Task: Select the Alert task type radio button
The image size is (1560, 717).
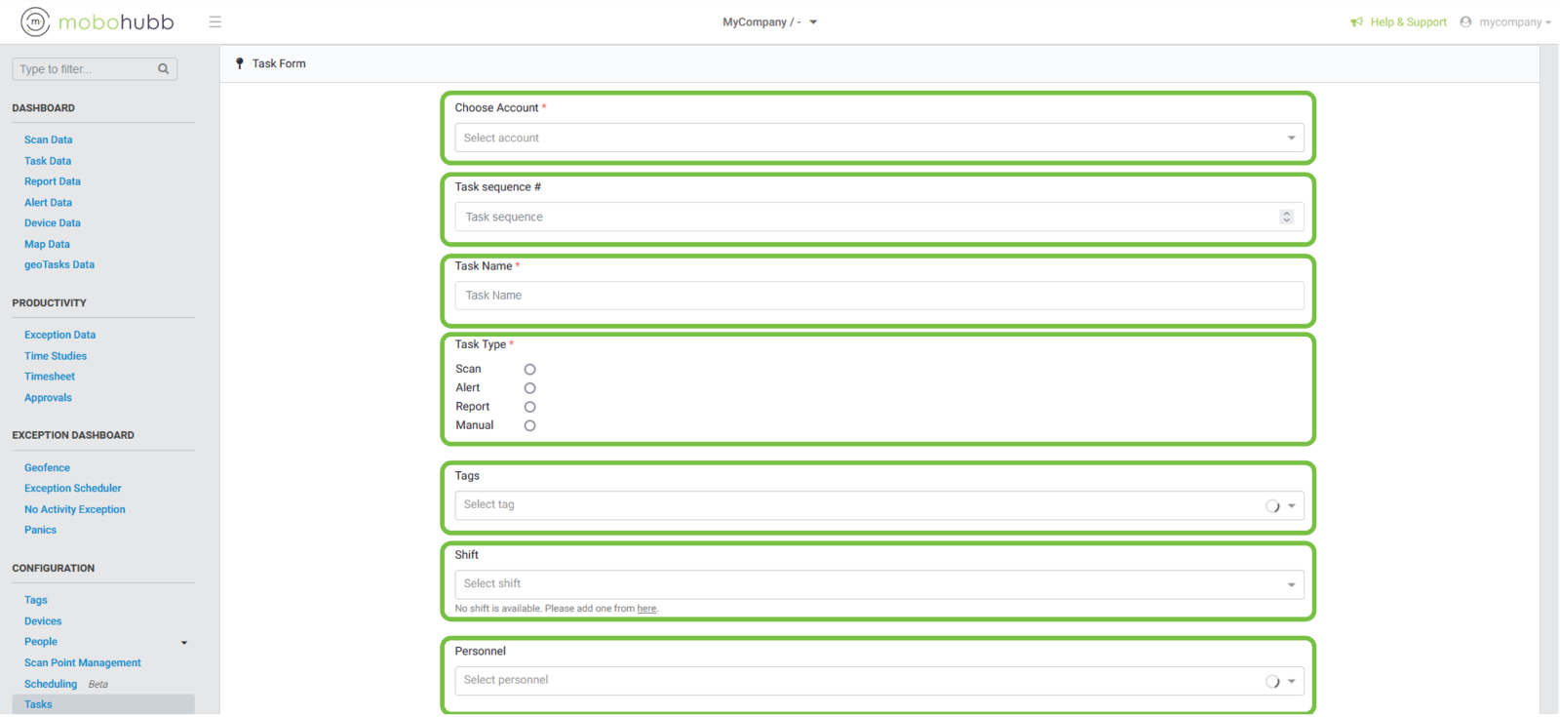Action: [x=529, y=388]
